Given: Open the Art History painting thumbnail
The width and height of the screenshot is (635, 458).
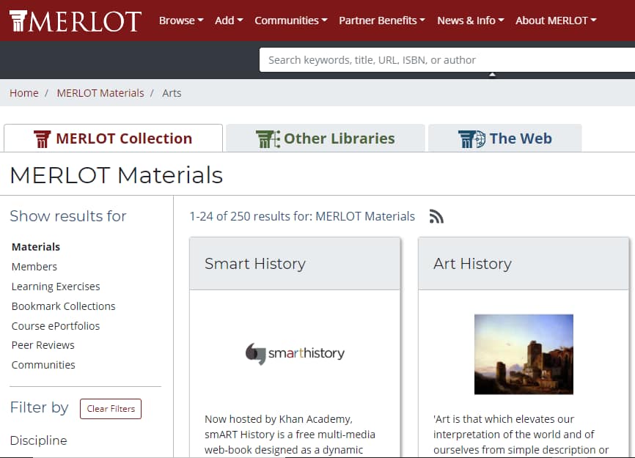Looking at the screenshot, I should point(524,354).
